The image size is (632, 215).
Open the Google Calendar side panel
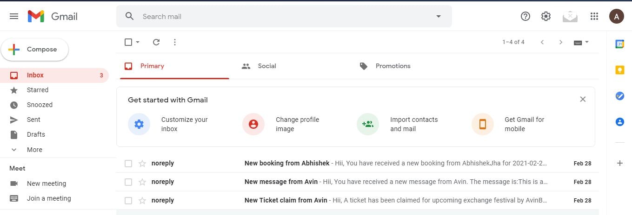pos(619,44)
